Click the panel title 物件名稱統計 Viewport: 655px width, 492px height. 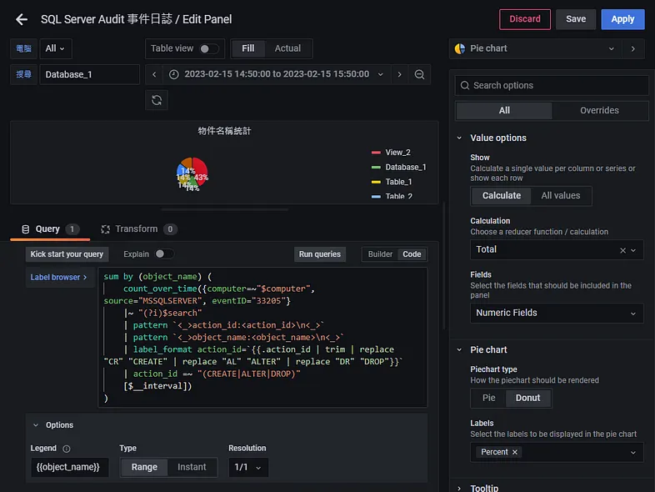224,131
